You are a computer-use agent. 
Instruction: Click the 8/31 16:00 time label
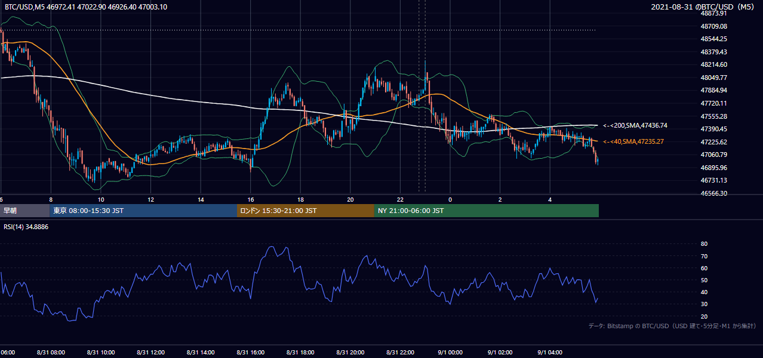tap(251, 353)
